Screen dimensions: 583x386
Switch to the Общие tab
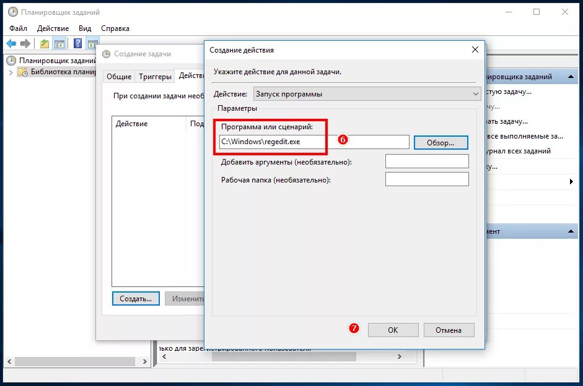point(119,77)
